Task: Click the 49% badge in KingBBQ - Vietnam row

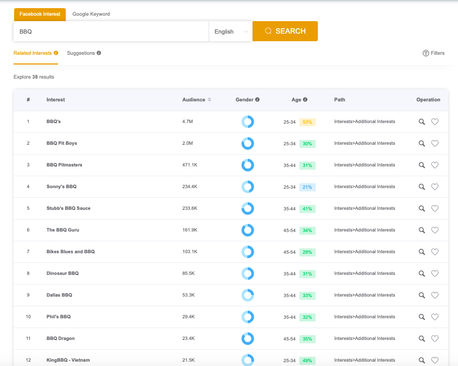Action: click(x=308, y=361)
